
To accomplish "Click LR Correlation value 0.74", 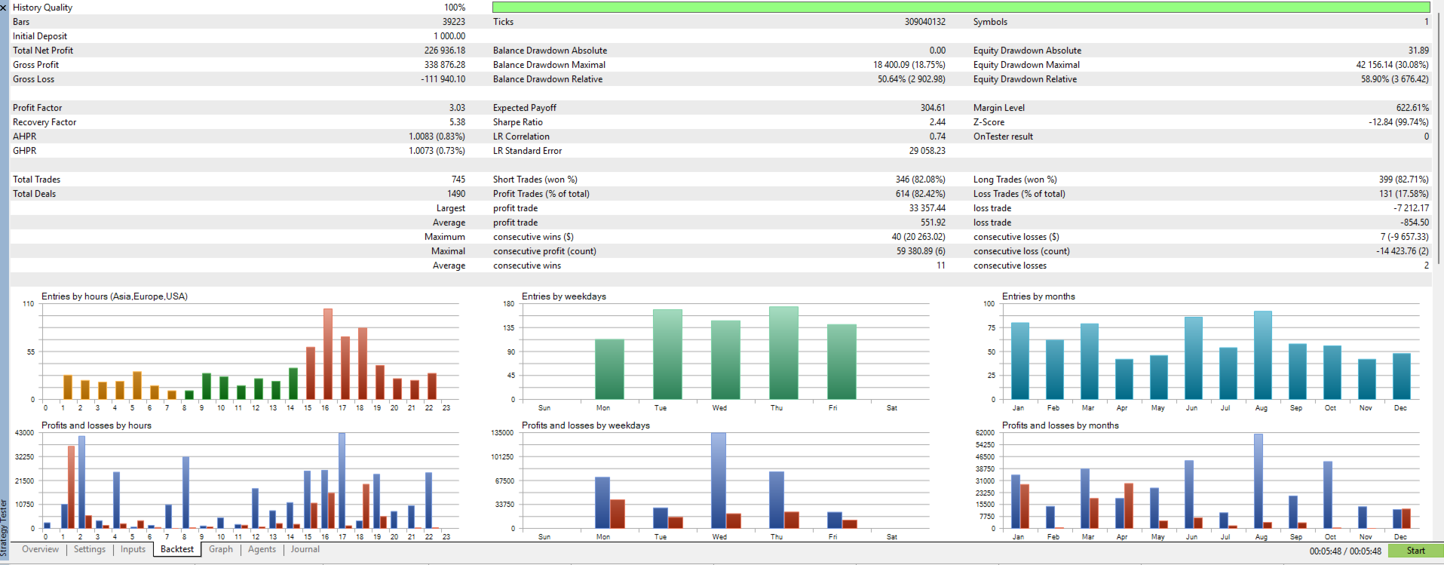I will 937,137.
